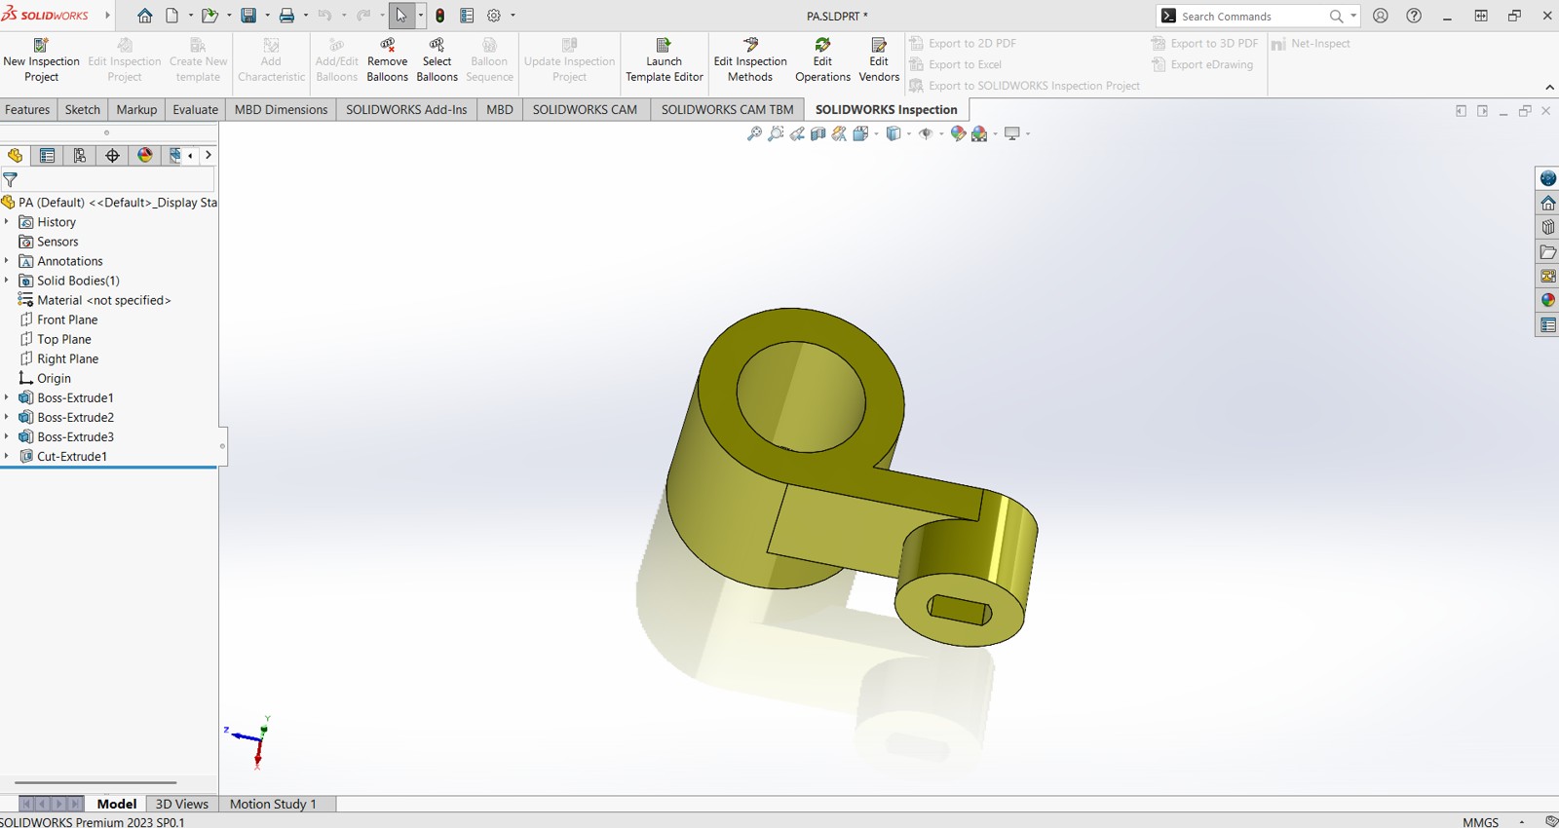1559x828 pixels.
Task: Toggle the Select cursor tool
Action: [x=400, y=16]
